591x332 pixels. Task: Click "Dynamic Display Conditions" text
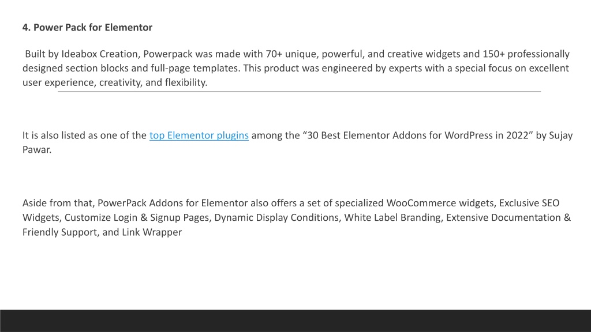[276, 217]
